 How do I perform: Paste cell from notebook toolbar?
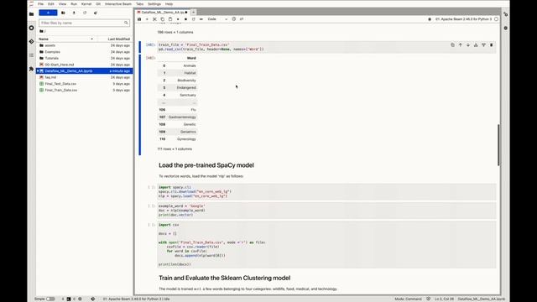(170, 19)
